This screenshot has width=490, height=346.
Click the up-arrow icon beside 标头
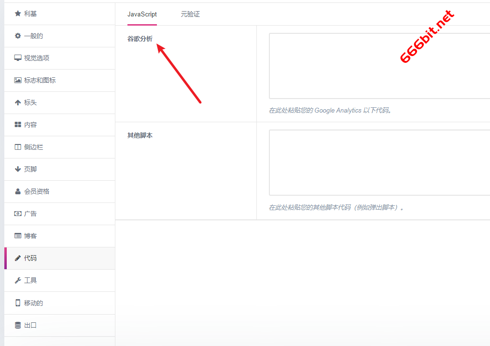pyautogui.click(x=18, y=102)
